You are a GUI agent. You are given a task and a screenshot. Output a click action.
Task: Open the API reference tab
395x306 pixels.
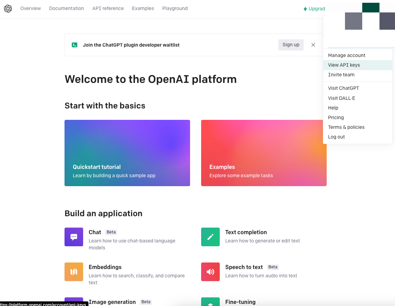click(x=108, y=8)
